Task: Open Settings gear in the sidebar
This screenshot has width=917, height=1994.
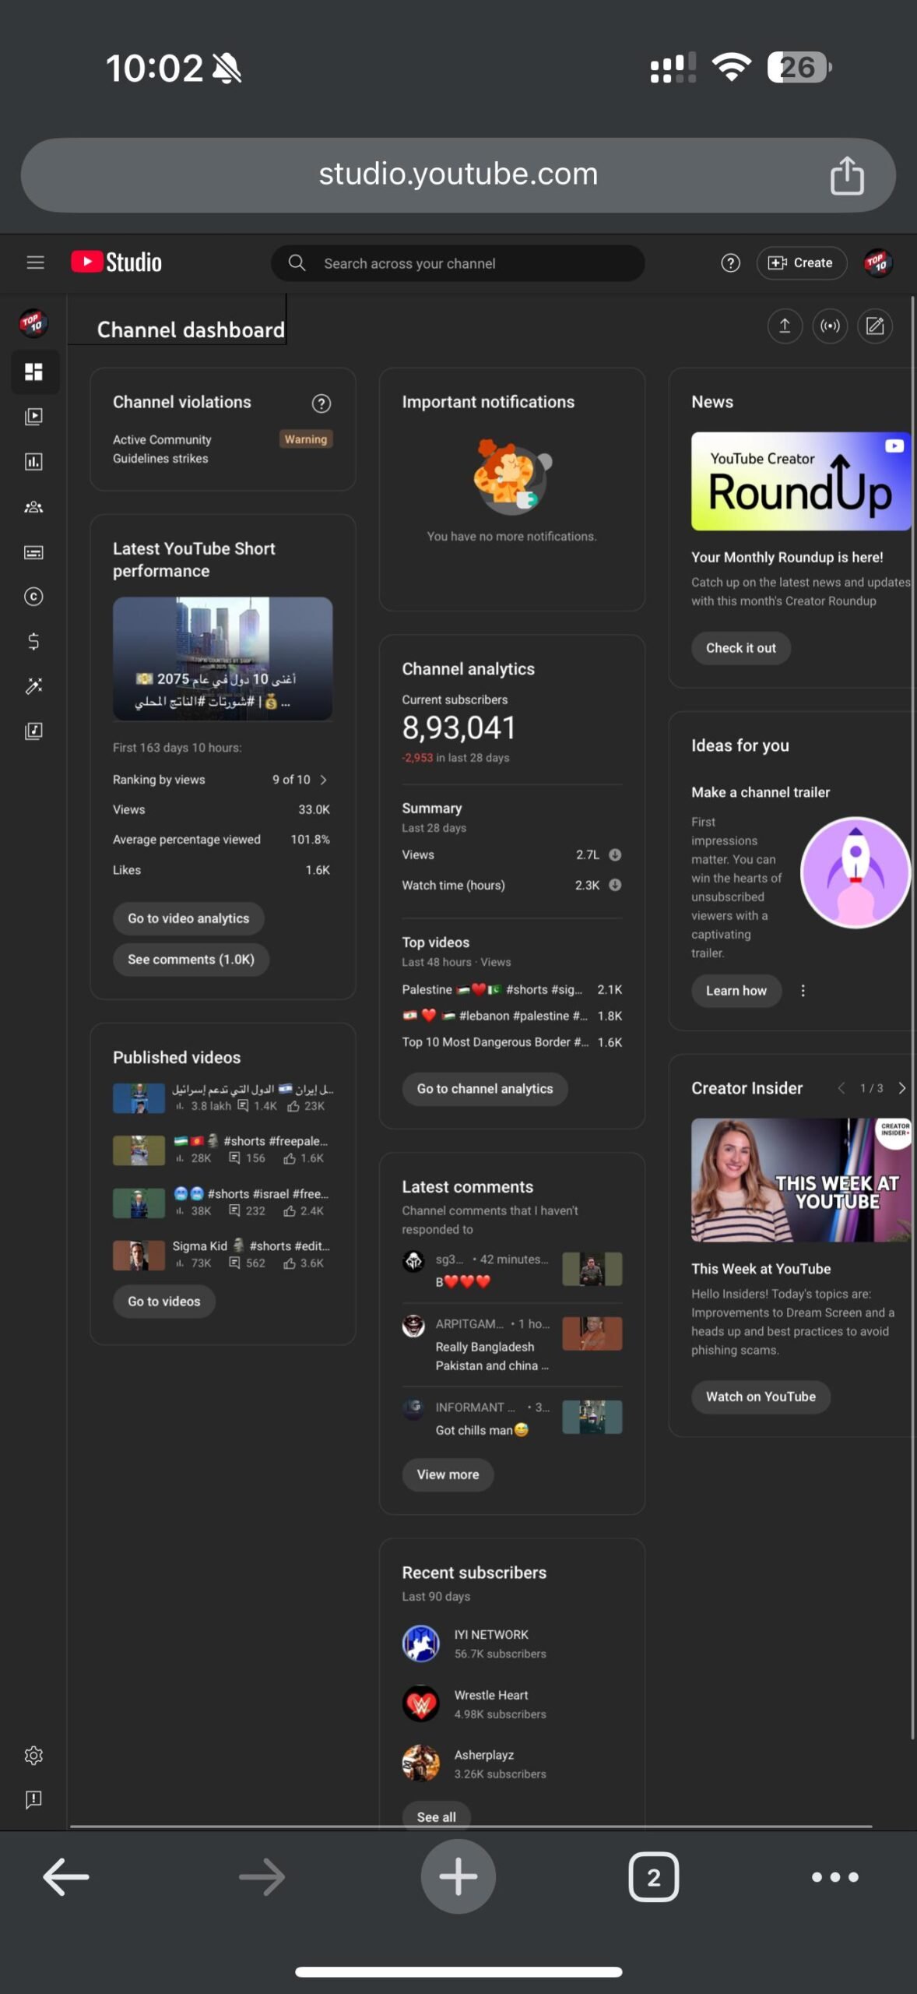Action: (33, 1756)
